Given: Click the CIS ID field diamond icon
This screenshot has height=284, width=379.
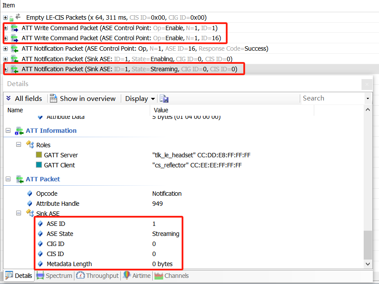Looking at the screenshot, I should pyautogui.click(x=40, y=254).
